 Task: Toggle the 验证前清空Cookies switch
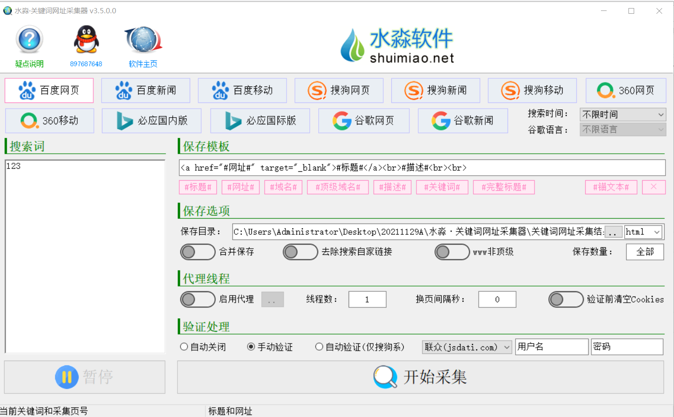point(566,299)
